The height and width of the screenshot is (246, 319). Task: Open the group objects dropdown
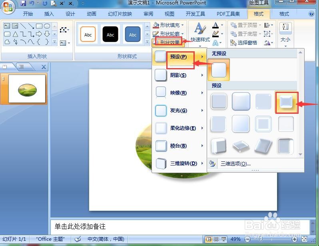[x=269, y=34]
